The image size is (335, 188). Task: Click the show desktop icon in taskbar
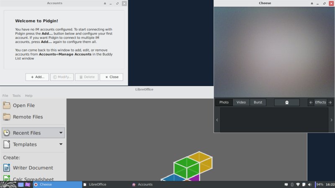coord(21,185)
